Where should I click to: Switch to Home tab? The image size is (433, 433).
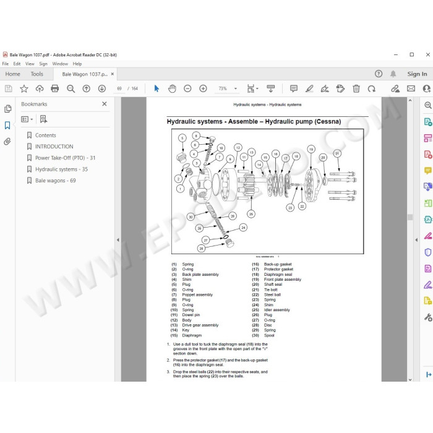tap(13, 74)
